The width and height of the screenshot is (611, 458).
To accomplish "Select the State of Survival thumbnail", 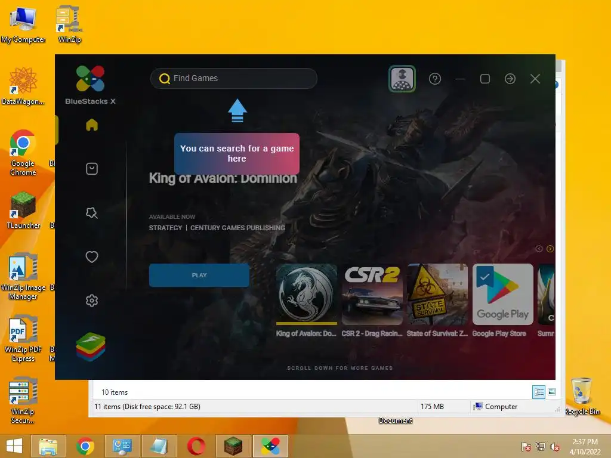I will pyautogui.click(x=437, y=295).
